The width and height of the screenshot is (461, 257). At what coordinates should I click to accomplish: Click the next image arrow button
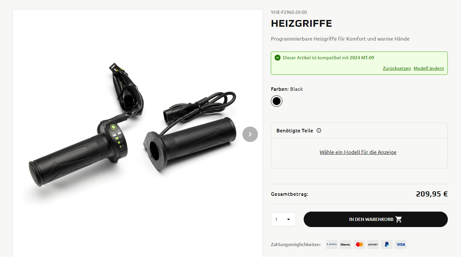tap(250, 134)
